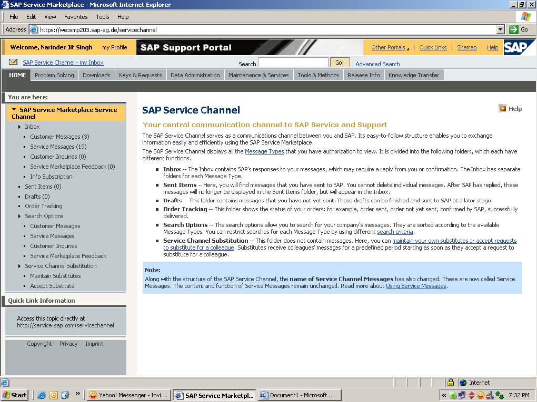
Task: Switch to the Downloads tab
Action: click(x=96, y=75)
